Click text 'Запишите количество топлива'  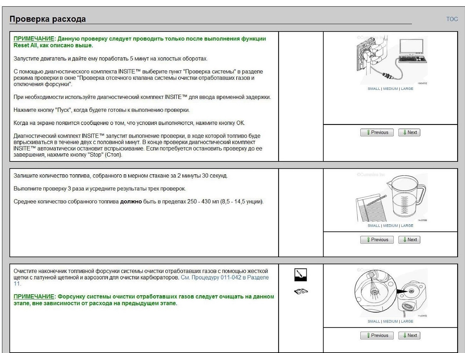click(x=52, y=176)
